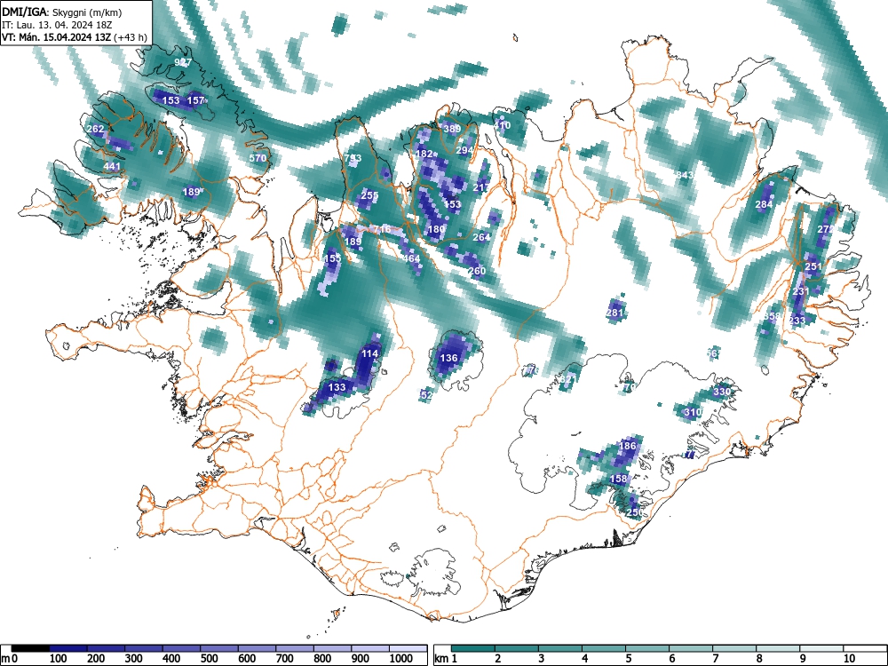Click the black 0–100 m legend swatch
The image size is (888, 666).
point(30,648)
